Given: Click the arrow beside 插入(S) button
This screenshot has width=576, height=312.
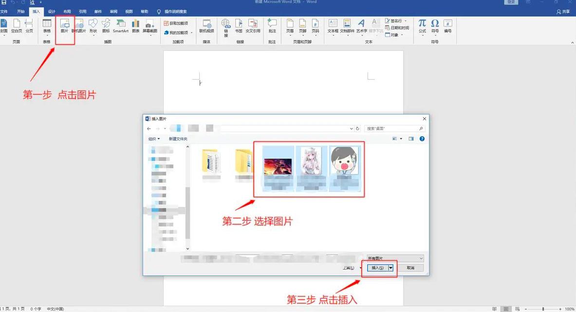Looking at the screenshot, I should (x=391, y=268).
